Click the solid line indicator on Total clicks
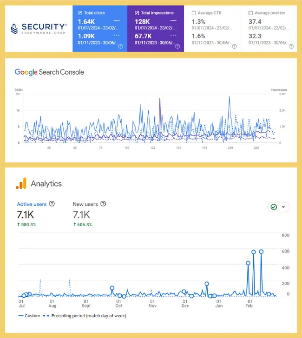302x338 pixels. click(x=117, y=21)
